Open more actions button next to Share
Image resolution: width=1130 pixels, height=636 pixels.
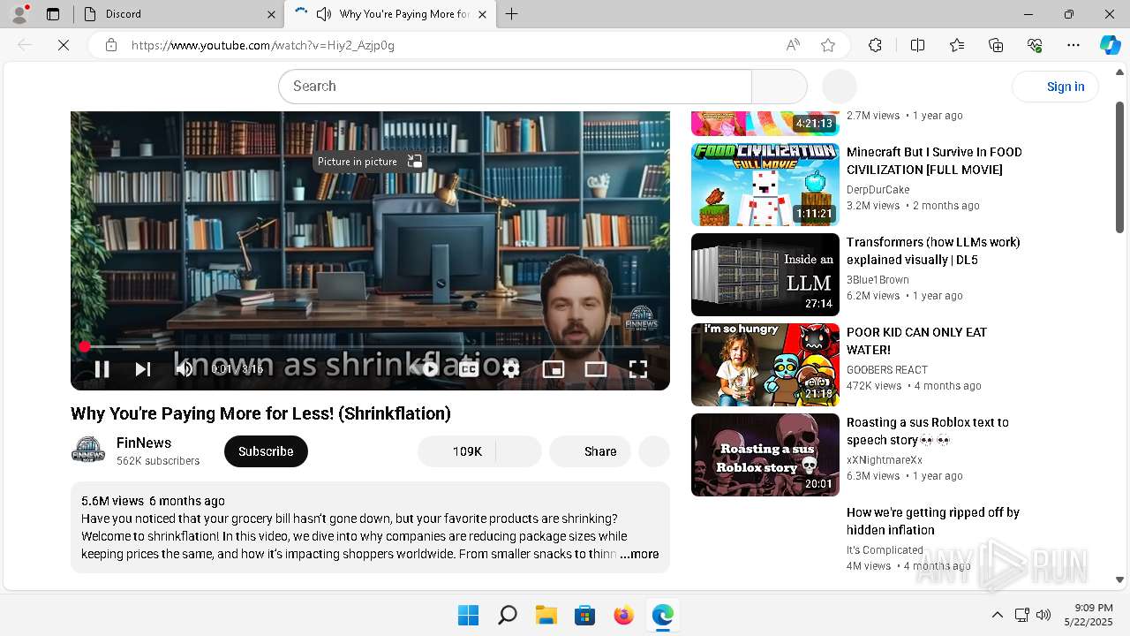click(654, 451)
